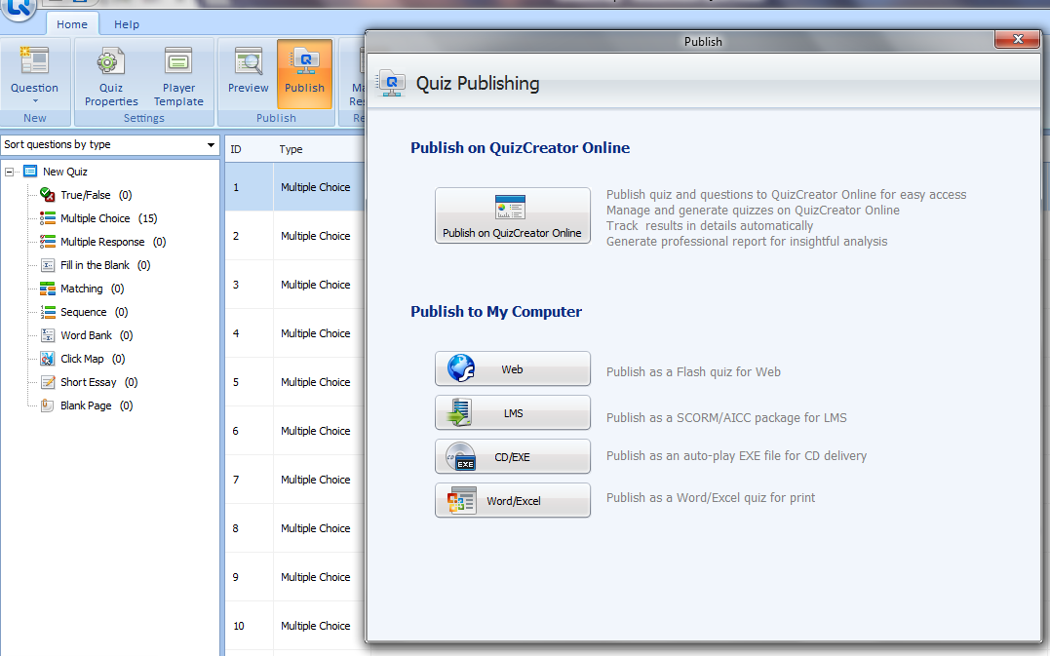Select question row 3 Multiple Choice

294,285
